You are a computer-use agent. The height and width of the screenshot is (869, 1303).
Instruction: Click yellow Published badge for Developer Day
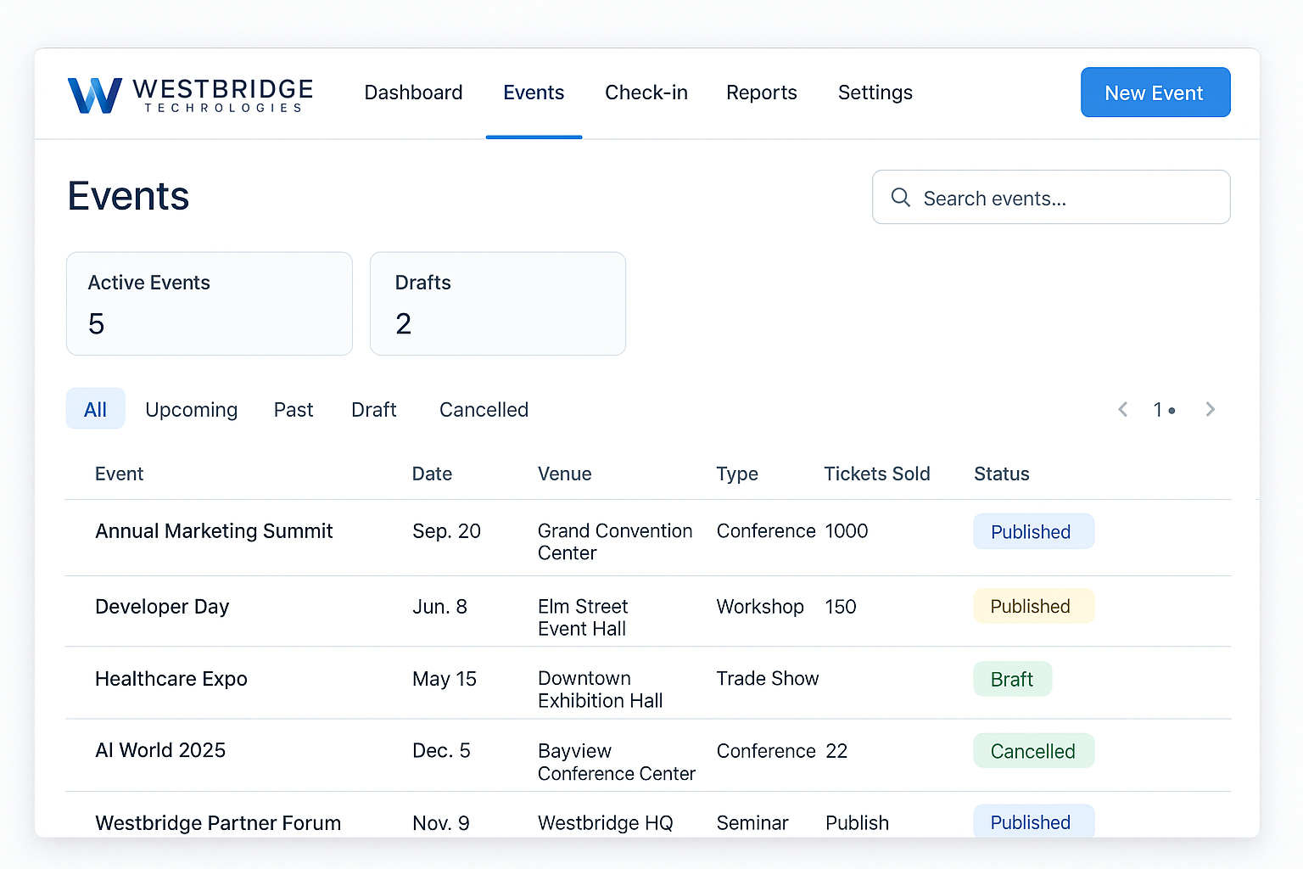click(1033, 606)
